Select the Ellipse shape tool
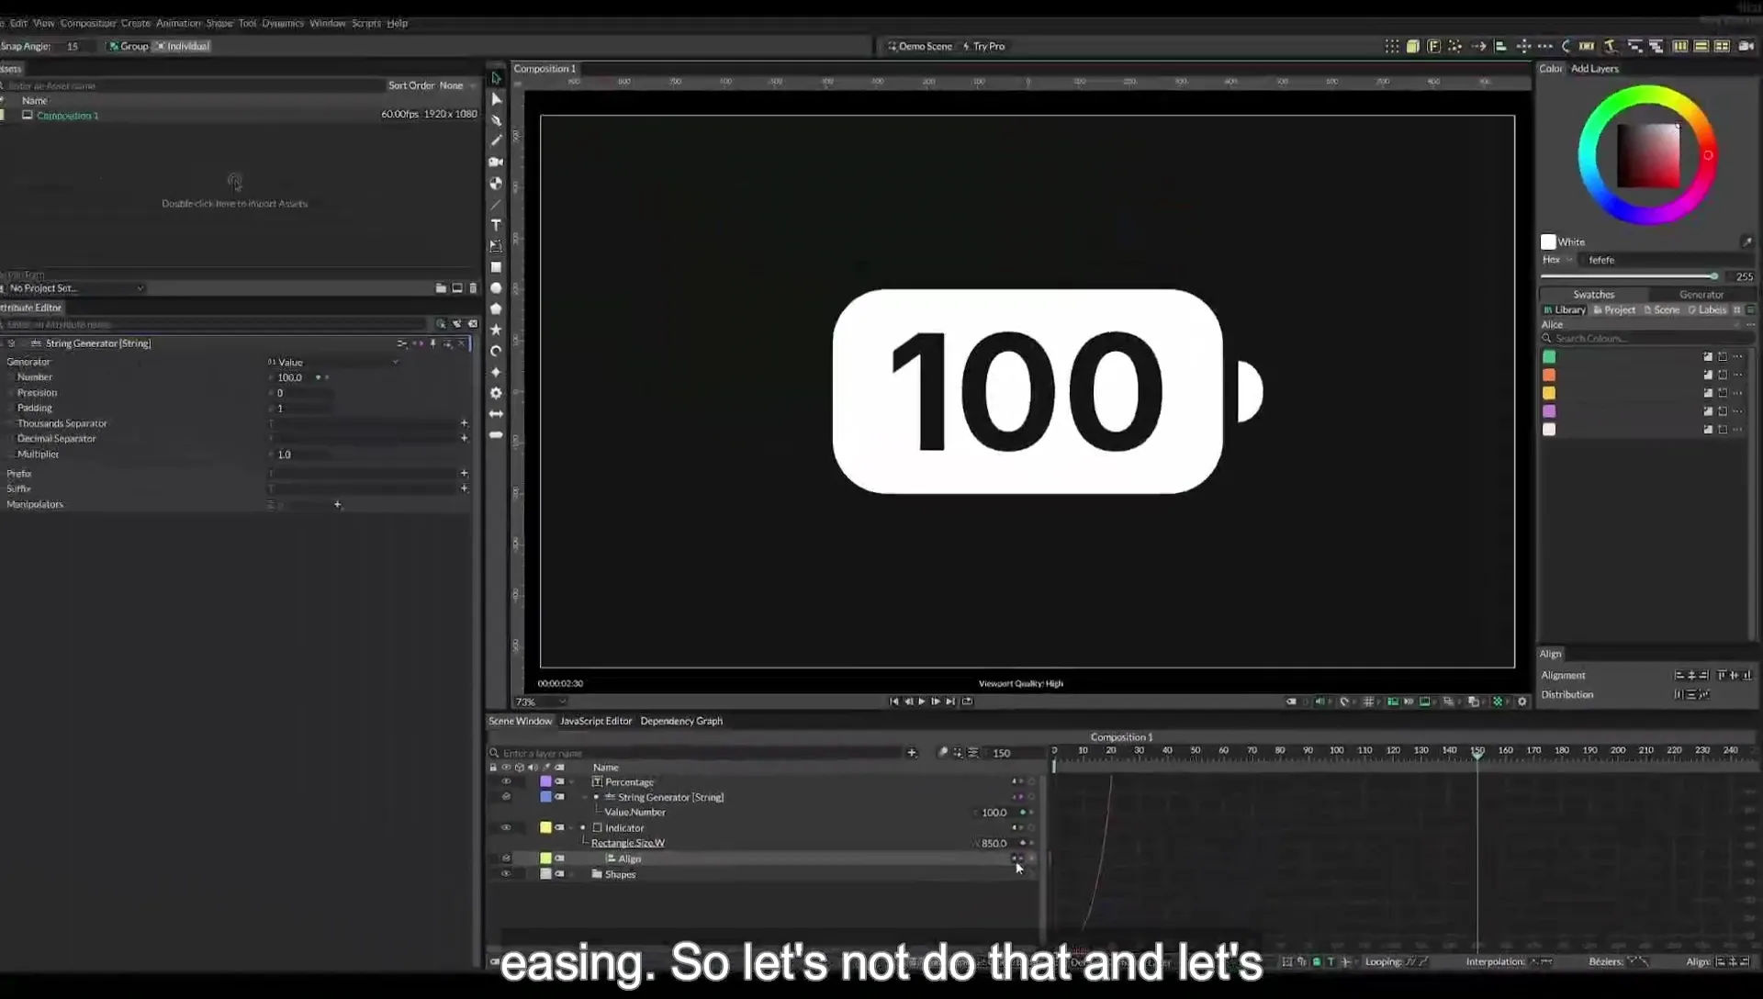The height and width of the screenshot is (999, 1763). 496,288
